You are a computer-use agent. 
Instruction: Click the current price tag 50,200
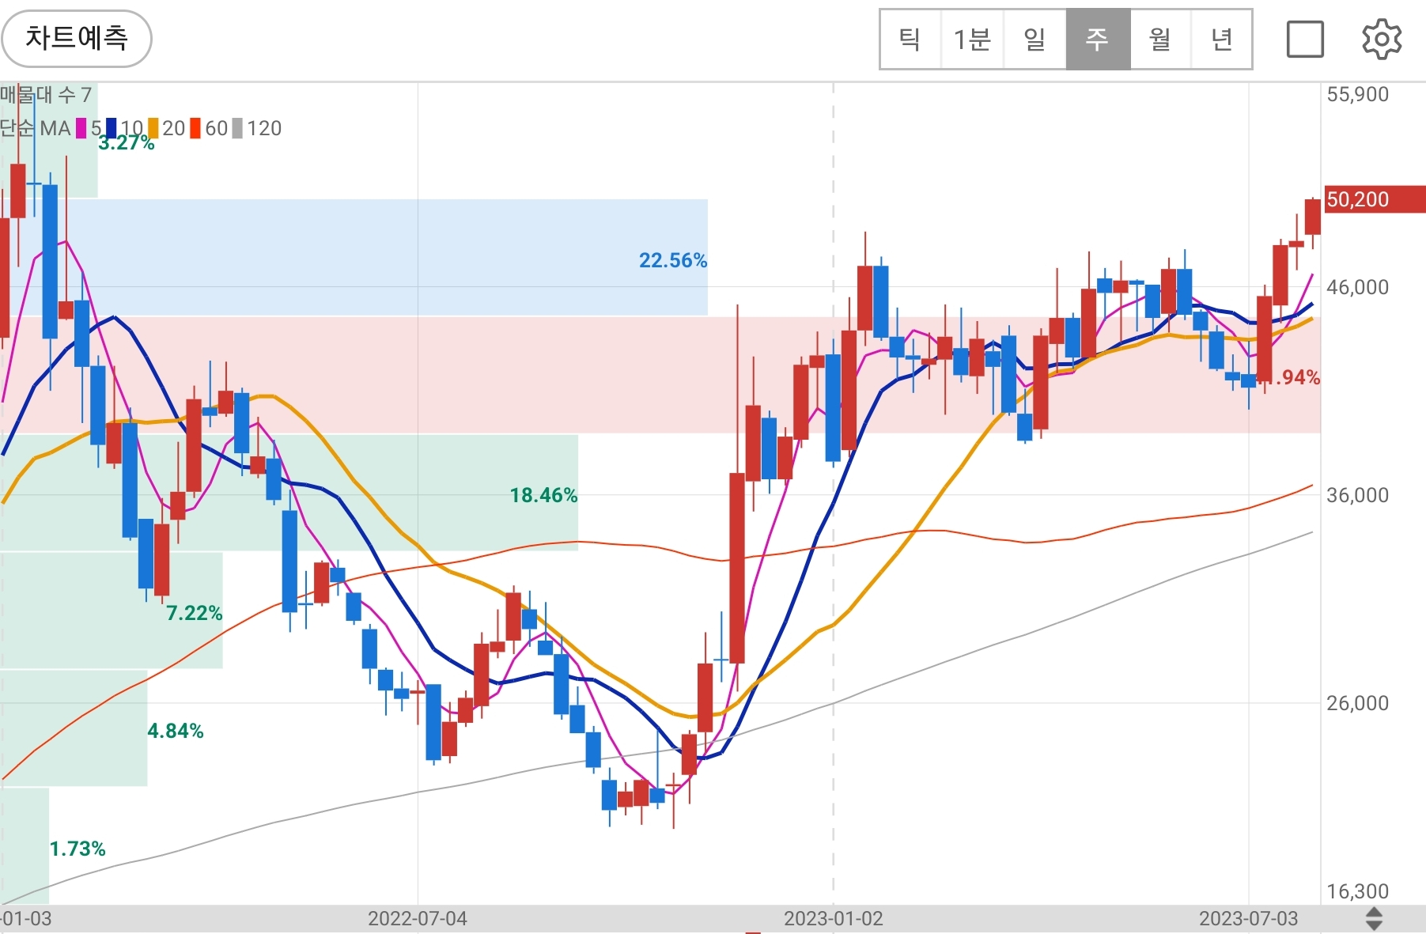point(1375,199)
